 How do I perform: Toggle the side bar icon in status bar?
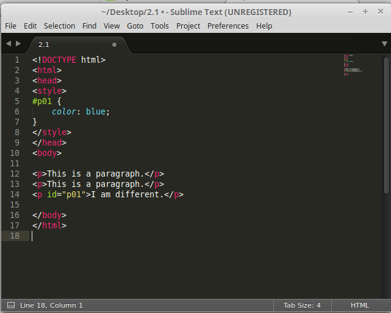pos(10,305)
